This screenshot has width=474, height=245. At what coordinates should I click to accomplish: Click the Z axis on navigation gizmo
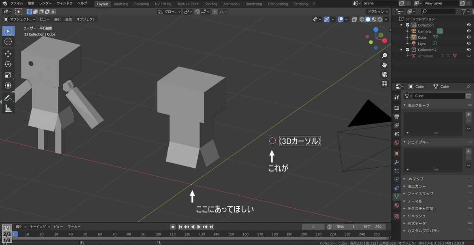coord(376,29)
